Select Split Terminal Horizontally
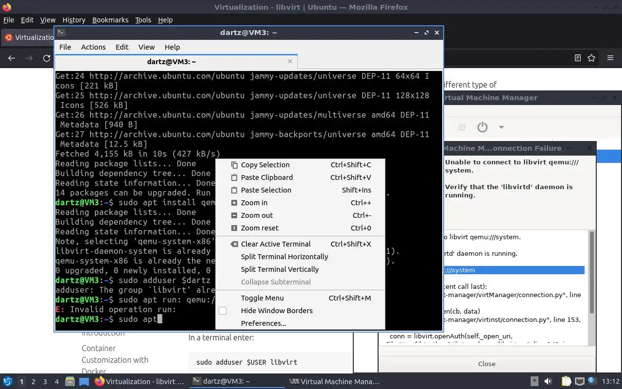622x389 pixels. pyautogui.click(x=300, y=257)
